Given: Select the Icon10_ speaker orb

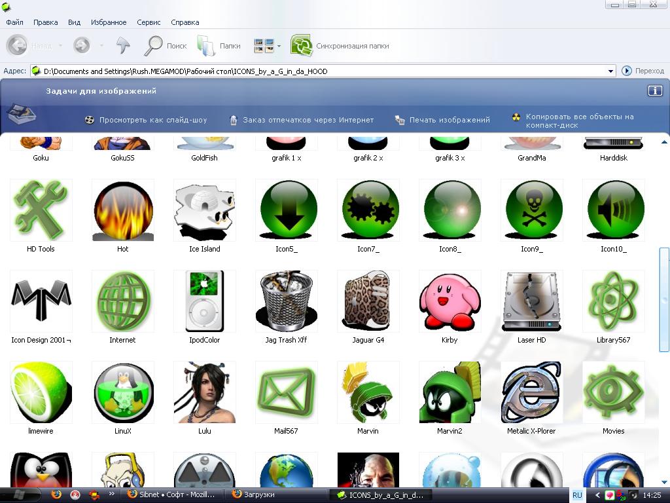Looking at the screenshot, I should (x=614, y=210).
